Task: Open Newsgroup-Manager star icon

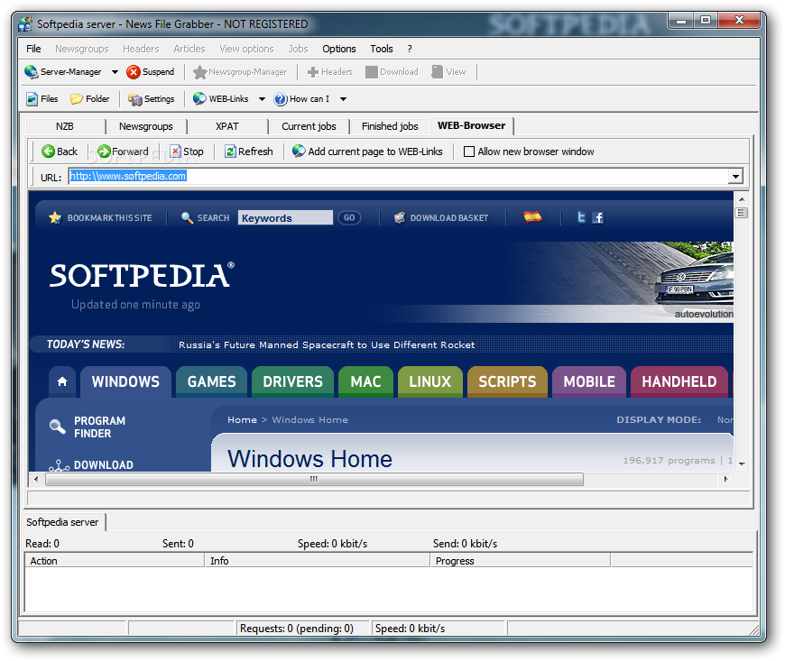Action: pos(199,72)
